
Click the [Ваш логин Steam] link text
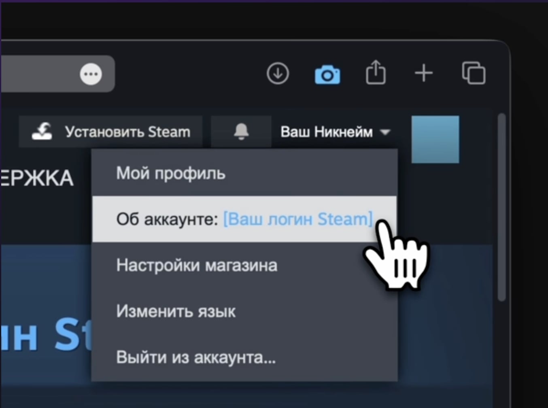tap(297, 219)
